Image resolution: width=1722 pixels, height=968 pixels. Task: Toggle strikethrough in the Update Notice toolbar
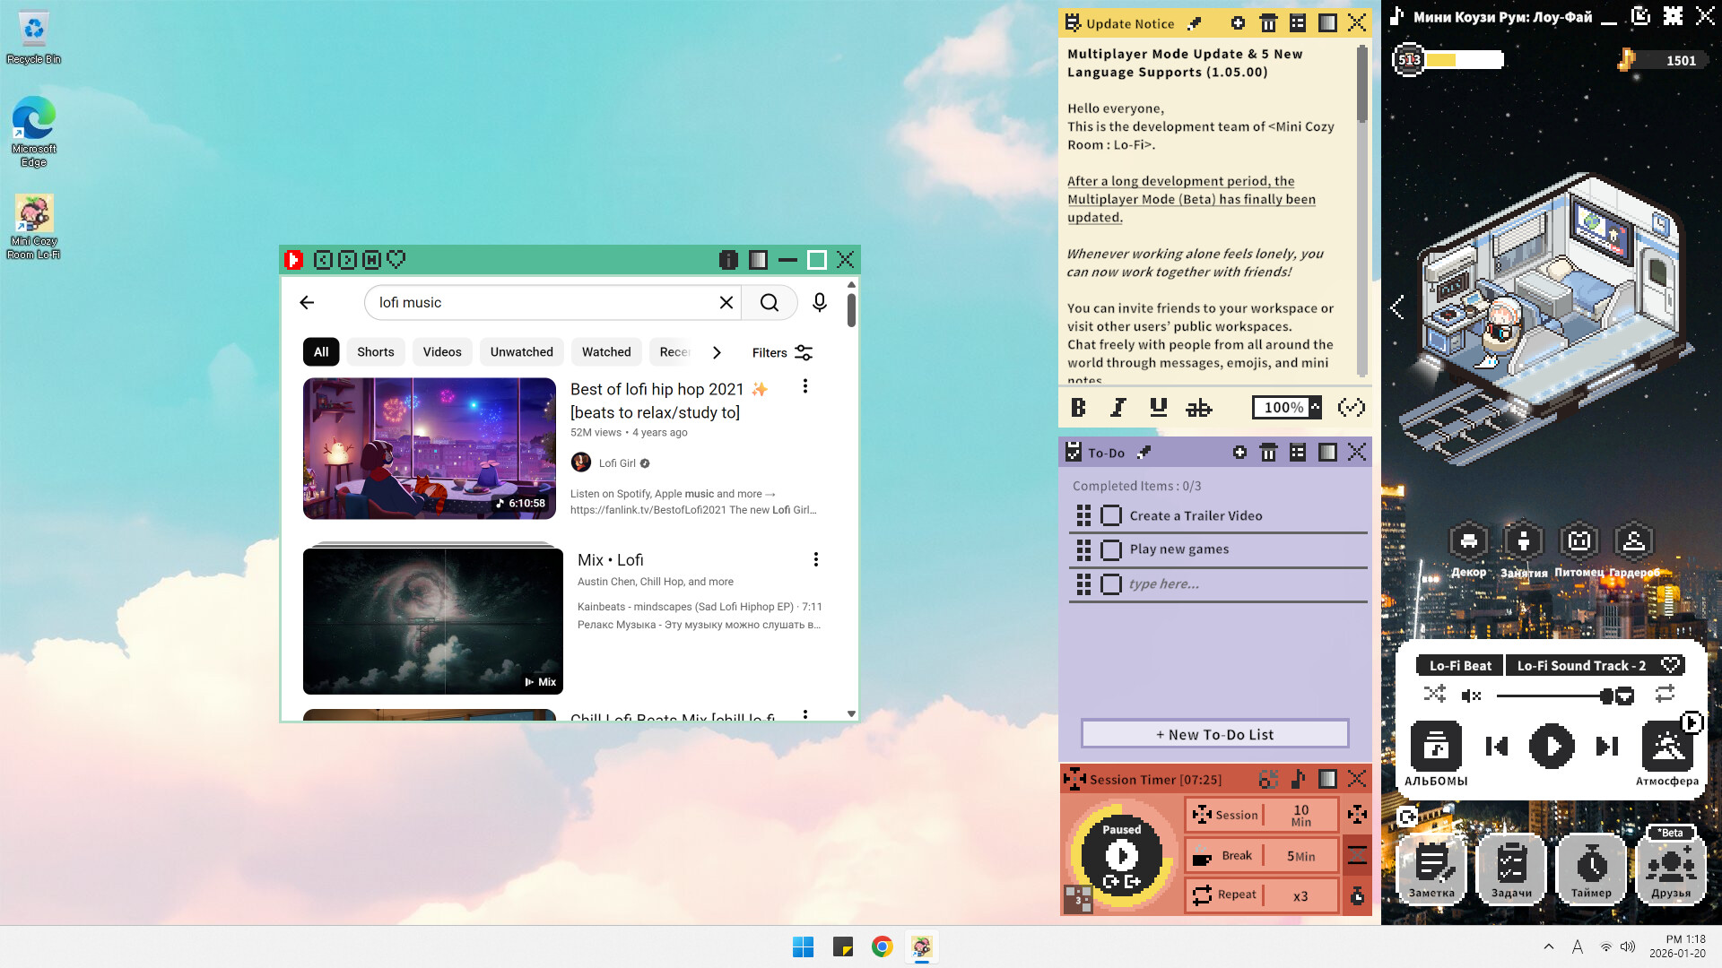(1199, 407)
